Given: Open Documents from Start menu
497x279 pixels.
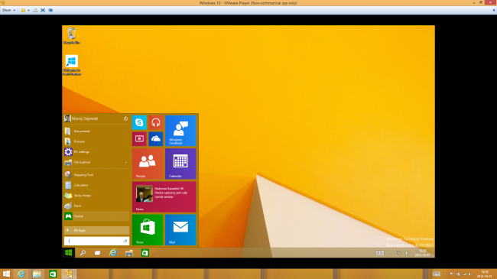Looking at the screenshot, I should tap(96, 131).
